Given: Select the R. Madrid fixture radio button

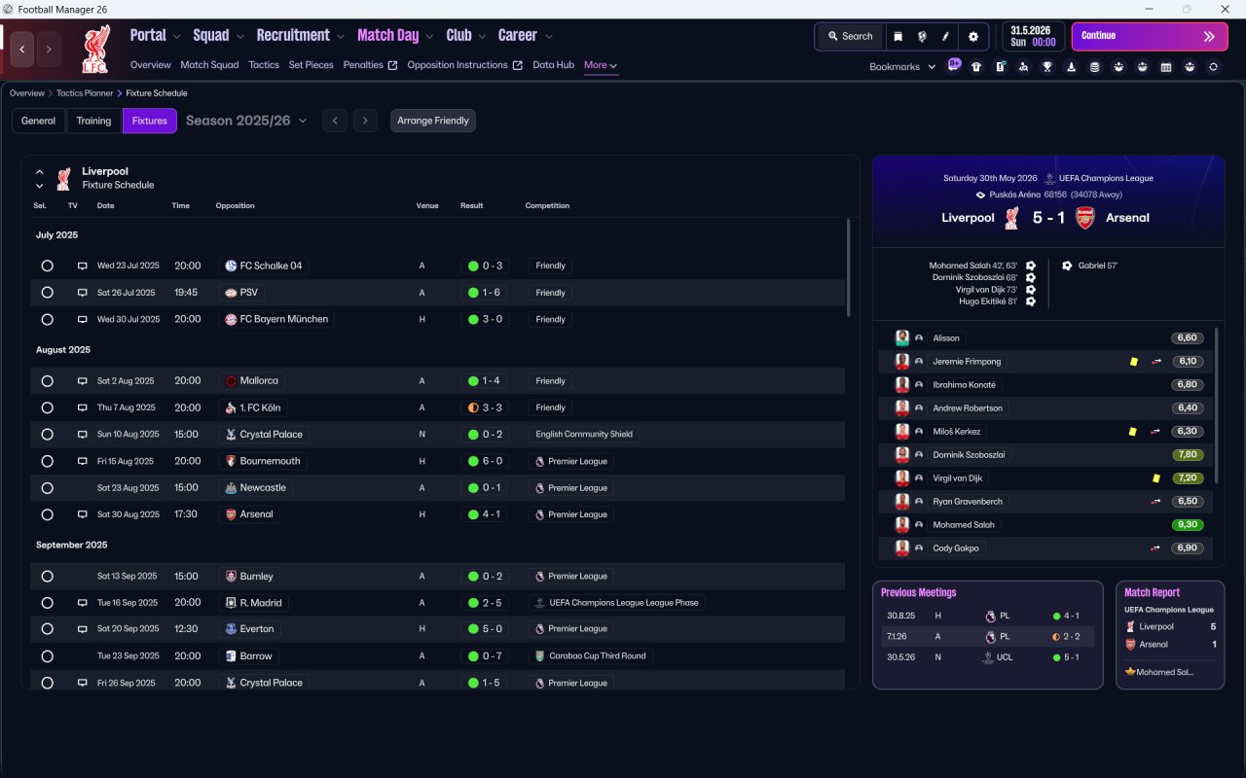Looking at the screenshot, I should pos(47,603).
